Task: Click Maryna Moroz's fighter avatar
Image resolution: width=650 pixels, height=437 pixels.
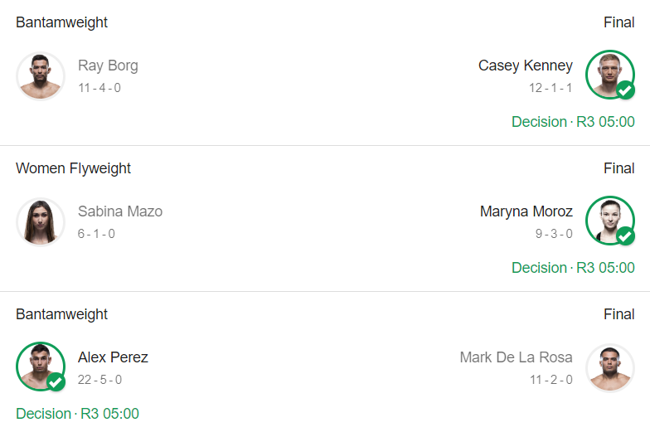Action: coord(609,221)
